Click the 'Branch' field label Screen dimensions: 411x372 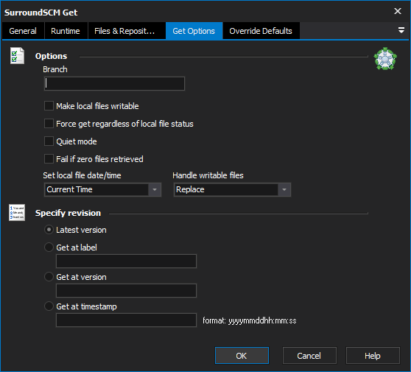[x=55, y=69]
